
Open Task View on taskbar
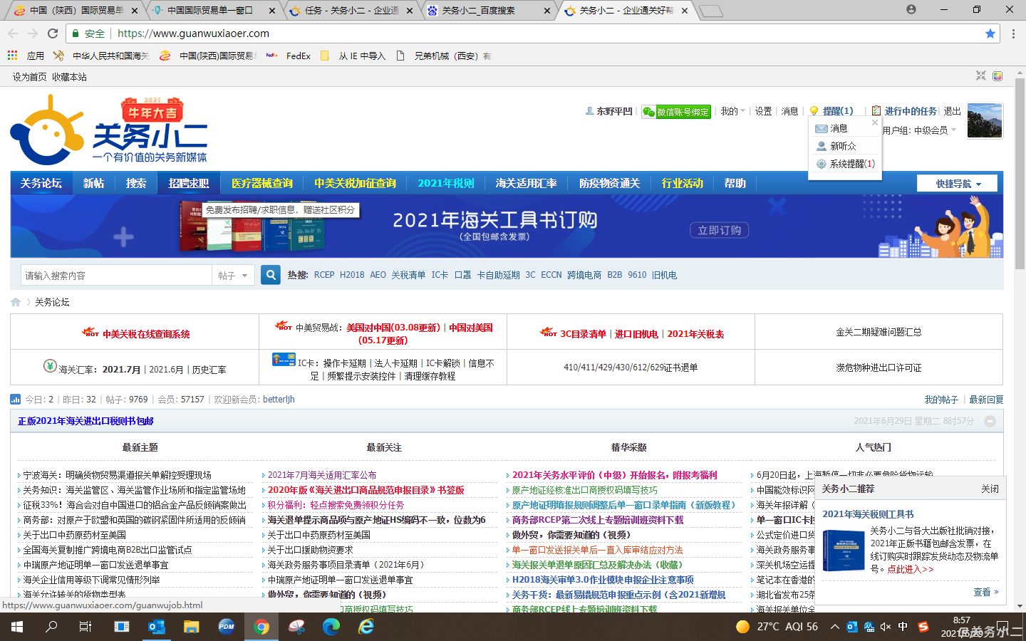tap(85, 627)
